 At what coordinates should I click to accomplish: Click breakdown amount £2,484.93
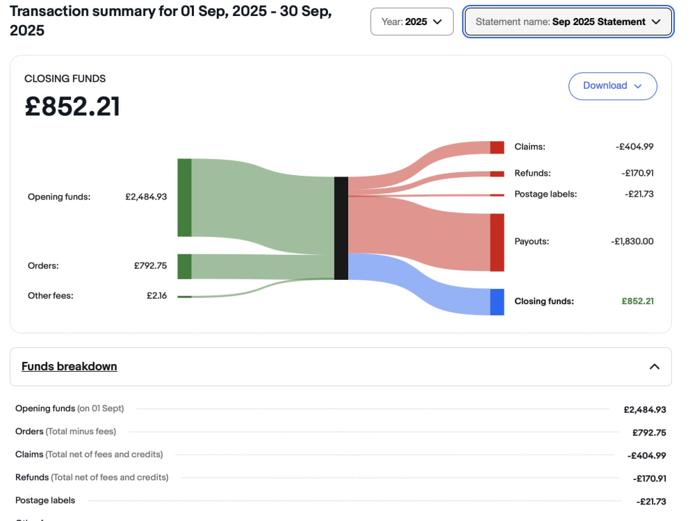tap(644, 410)
